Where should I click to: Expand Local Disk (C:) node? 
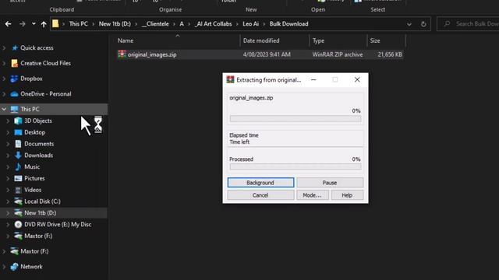(x=8, y=201)
